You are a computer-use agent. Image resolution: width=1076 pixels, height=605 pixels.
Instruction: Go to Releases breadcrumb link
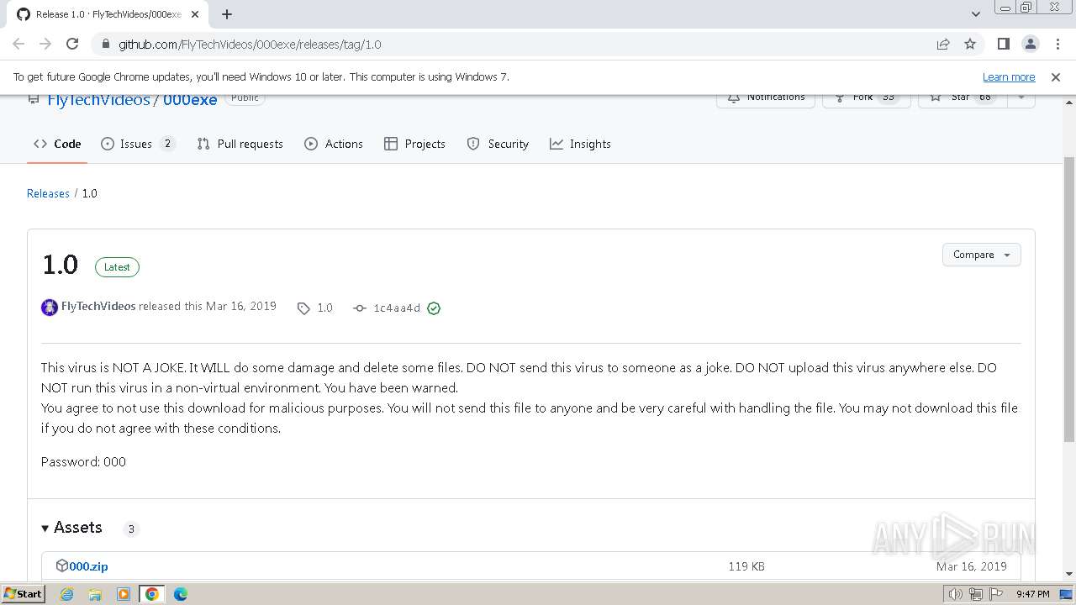click(x=48, y=193)
